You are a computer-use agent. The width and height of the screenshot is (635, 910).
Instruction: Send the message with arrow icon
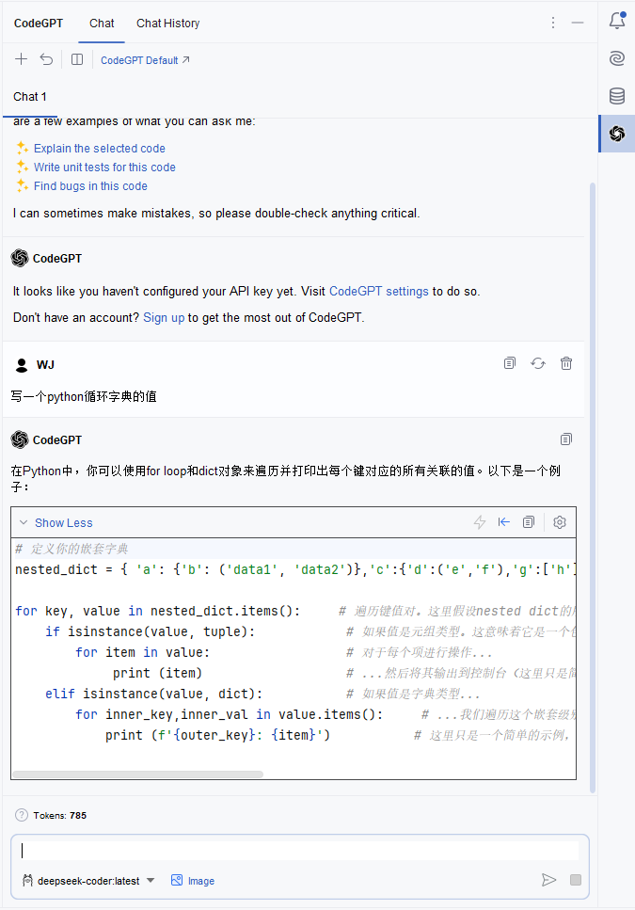coord(548,881)
